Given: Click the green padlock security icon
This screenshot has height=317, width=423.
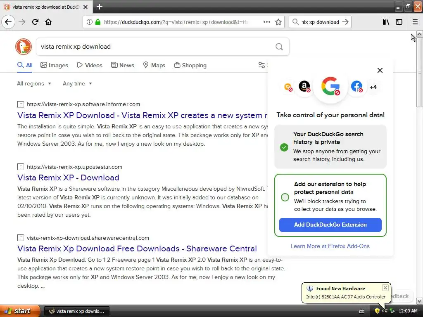Looking at the screenshot, I should tap(97, 22).
